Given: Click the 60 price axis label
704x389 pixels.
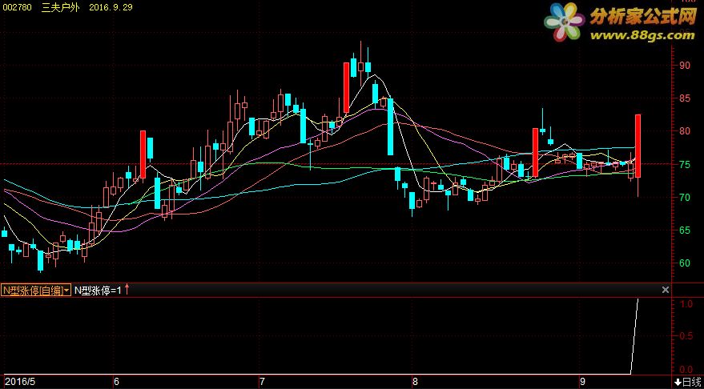Looking at the screenshot, I should 685,263.
